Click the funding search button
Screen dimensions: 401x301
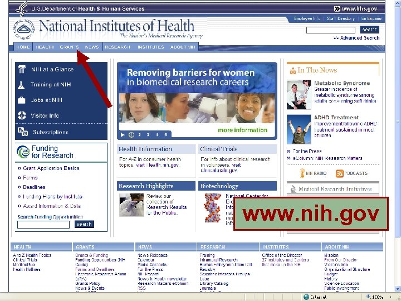tap(85, 224)
